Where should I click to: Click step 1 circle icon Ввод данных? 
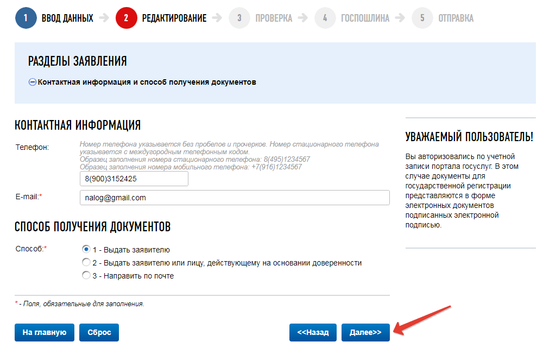point(26,18)
